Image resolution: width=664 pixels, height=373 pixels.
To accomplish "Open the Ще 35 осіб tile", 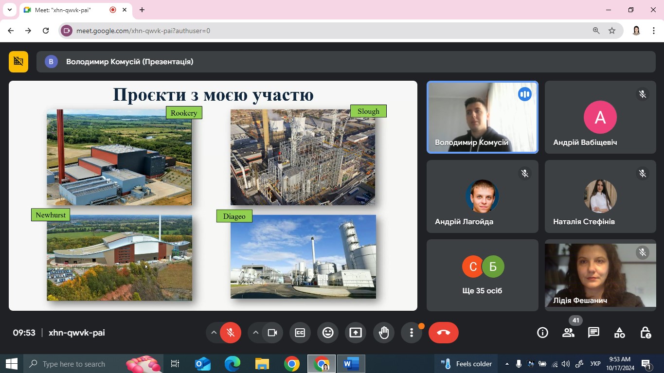I will (x=483, y=275).
